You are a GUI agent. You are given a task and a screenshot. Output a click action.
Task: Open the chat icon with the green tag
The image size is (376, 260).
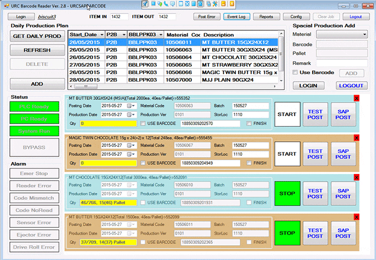click(x=160, y=4)
